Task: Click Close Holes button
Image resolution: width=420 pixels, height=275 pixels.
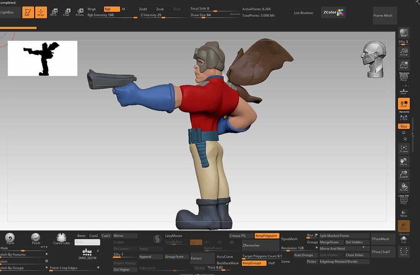Action: pos(357,255)
